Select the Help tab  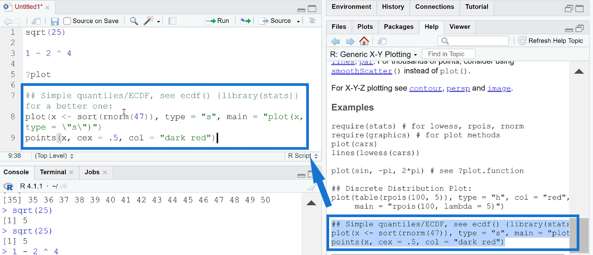coord(432,27)
